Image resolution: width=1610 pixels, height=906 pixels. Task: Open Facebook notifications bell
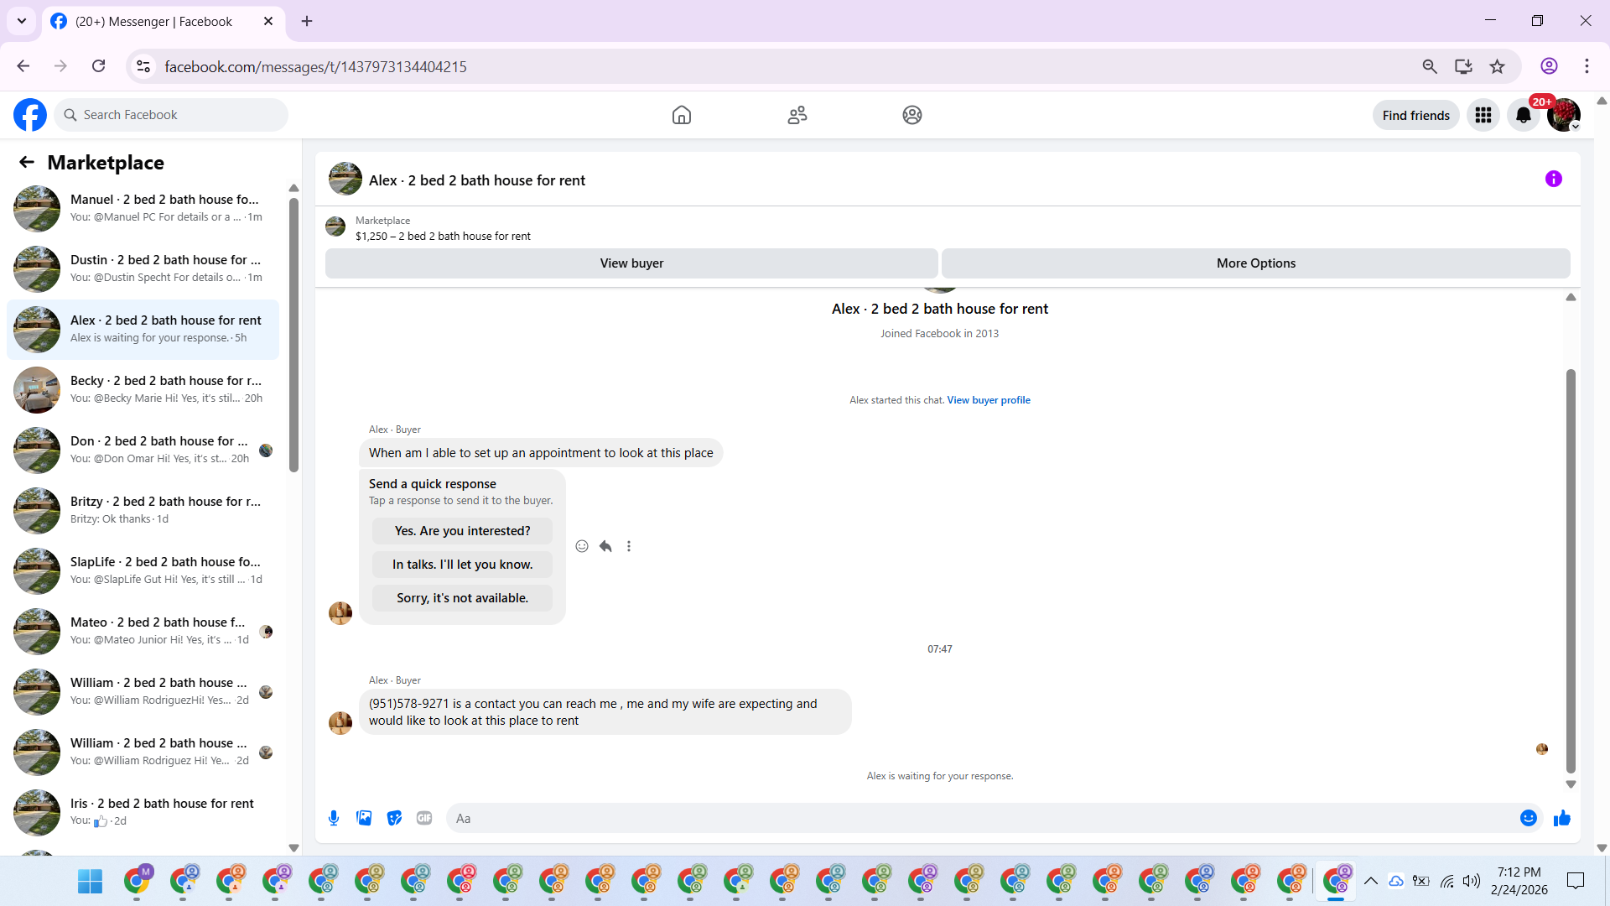coord(1523,115)
